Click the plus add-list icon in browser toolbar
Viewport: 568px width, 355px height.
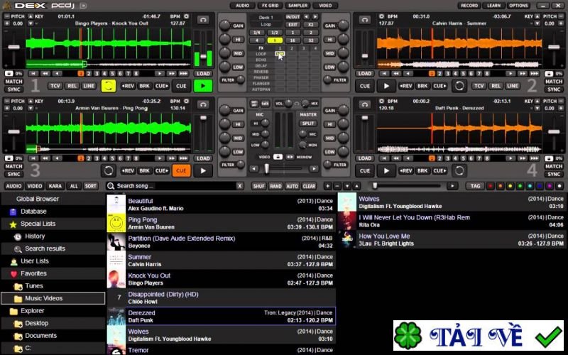click(x=327, y=186)
